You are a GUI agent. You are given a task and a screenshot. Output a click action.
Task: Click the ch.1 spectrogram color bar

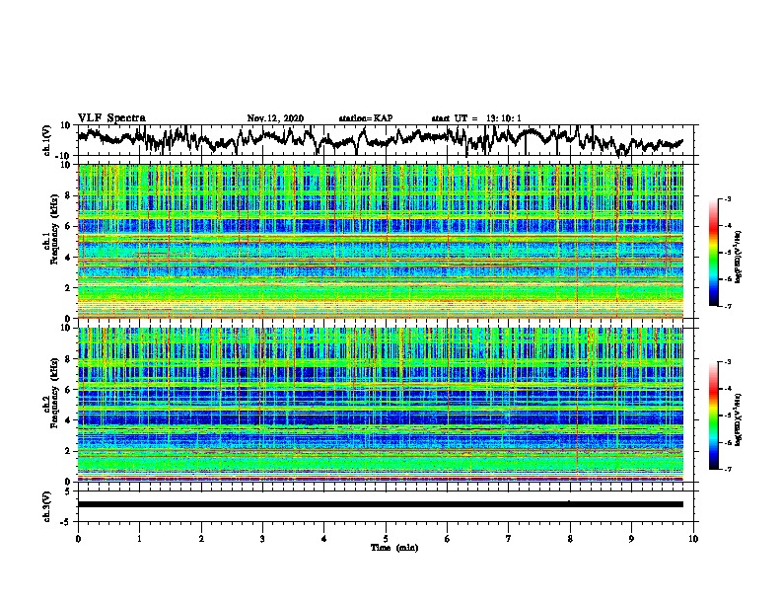point(713,253)
